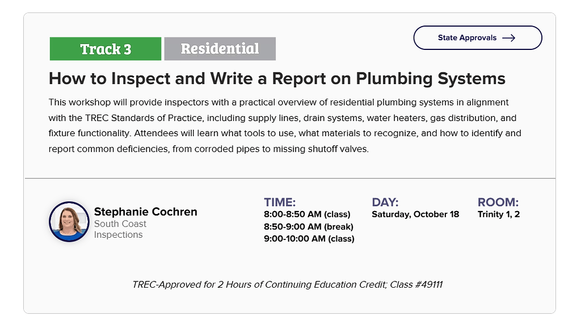Click the State Approvals button
This screenshot has width=581, height=324.
tap(477, 38)
